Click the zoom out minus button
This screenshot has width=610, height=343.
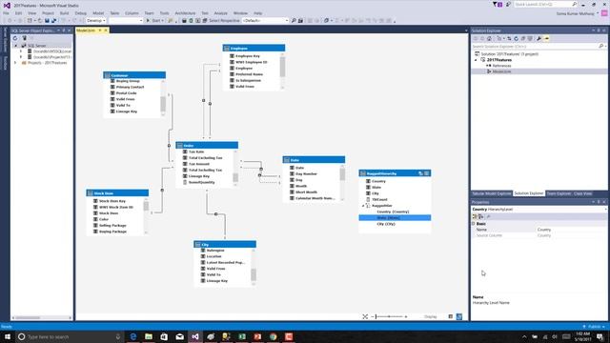click(x=373, y=316)
